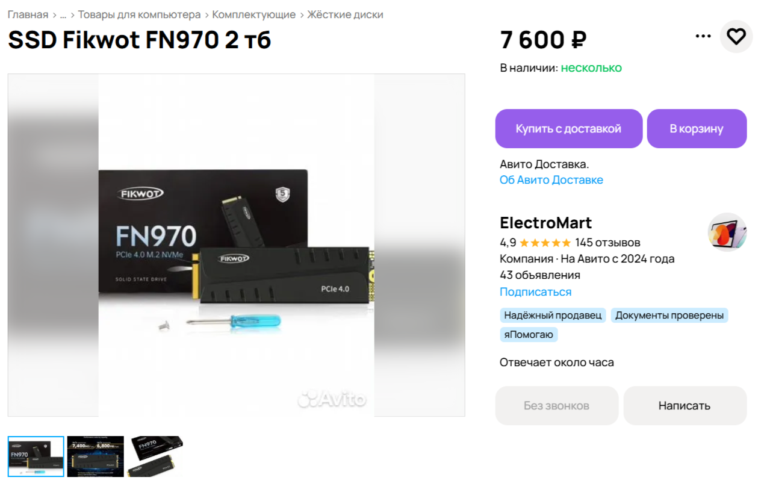Add listing to favorites with heart icon
The height and width of the screenshot is (495, 767).
(736, 37)
